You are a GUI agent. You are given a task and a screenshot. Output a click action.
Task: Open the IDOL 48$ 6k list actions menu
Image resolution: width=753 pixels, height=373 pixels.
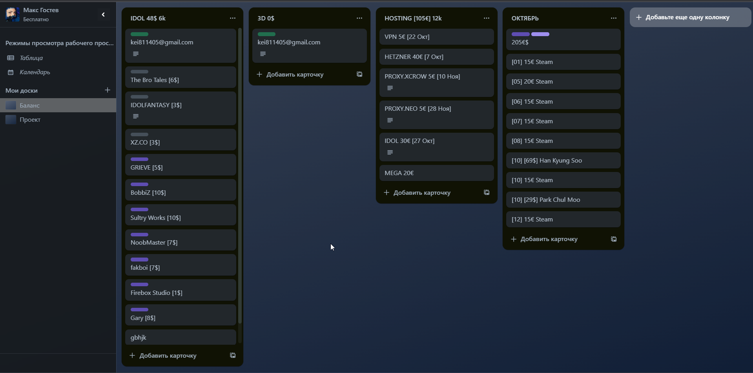[233, 18]
